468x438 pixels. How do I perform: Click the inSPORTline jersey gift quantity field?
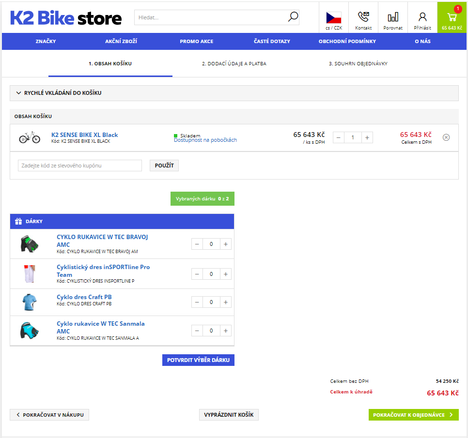click(211, 274)
